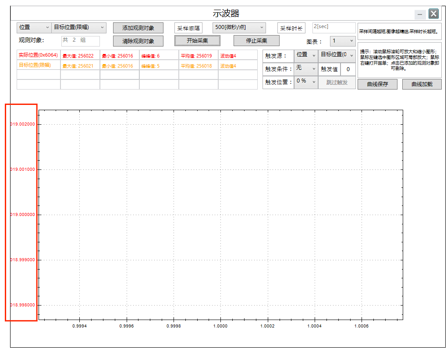The width and height of the screenshot is (447, 349).
Task: Start sampling with 开始采集
Action: click(197, 41)
